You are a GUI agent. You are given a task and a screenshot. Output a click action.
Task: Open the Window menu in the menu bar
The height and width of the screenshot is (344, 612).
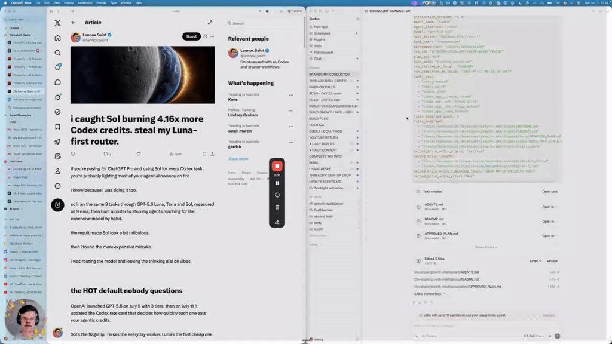pyautogui.click(x=126, y=3)
